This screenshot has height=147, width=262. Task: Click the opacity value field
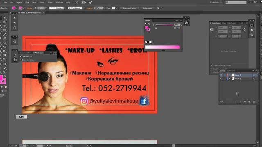click(98, 8)
